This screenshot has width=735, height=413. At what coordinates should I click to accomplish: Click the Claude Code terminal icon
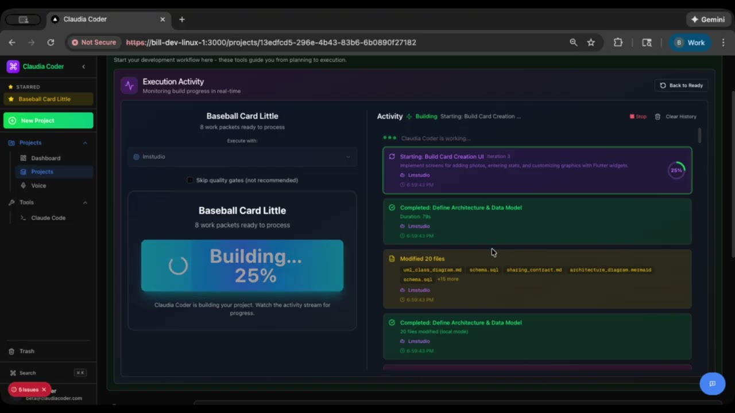[x=24, y=218]
